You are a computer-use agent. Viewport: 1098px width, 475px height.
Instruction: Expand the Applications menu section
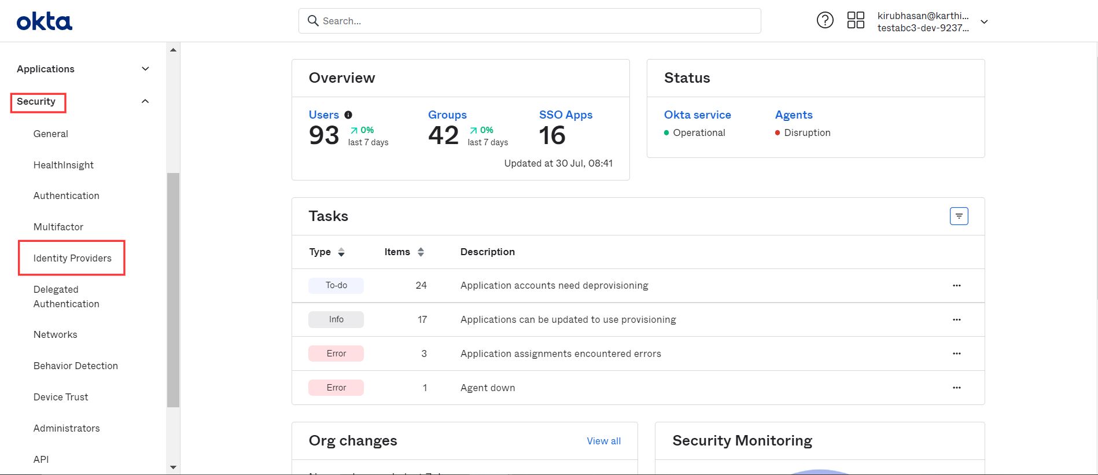click(x=145, y=69)
